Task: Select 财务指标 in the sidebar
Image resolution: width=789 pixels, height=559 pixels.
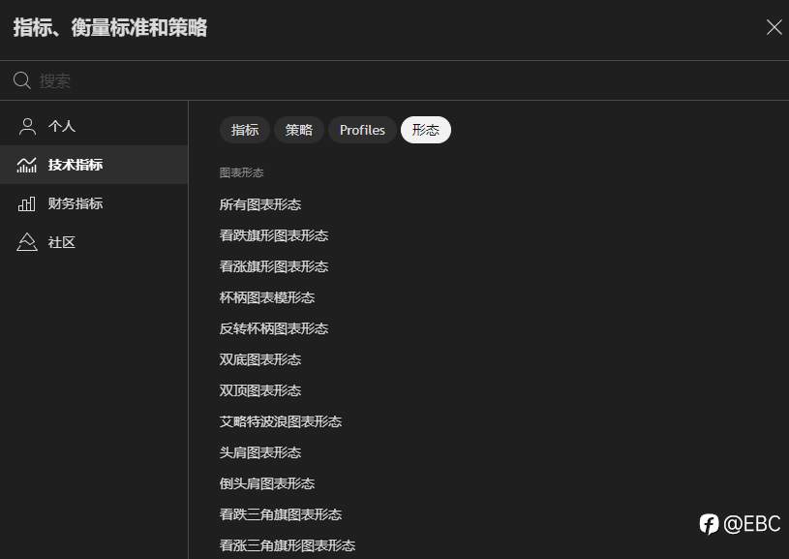Action: (94, 203)
